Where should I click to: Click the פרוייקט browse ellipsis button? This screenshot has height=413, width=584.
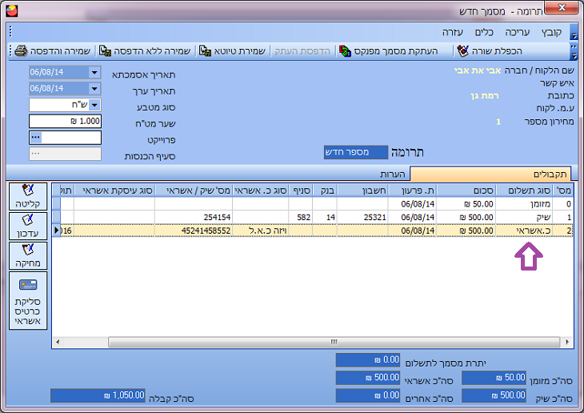[35, 137]
